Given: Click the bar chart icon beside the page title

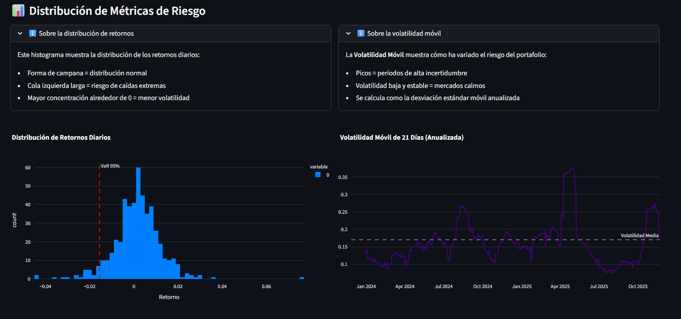Looking at the screenshot, I should click(17, 10).
